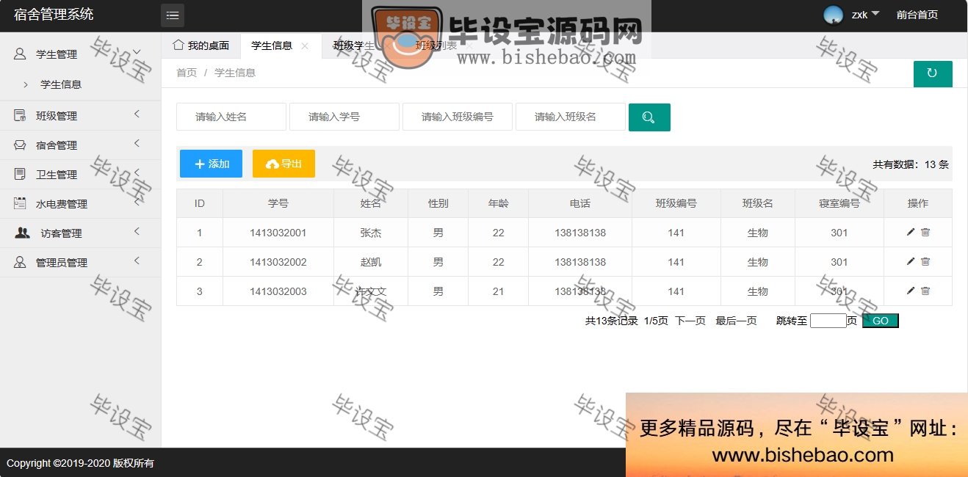Expand the 班级管理 menu chevron
The image size is (968, 477).
click(x=137, y=113)
